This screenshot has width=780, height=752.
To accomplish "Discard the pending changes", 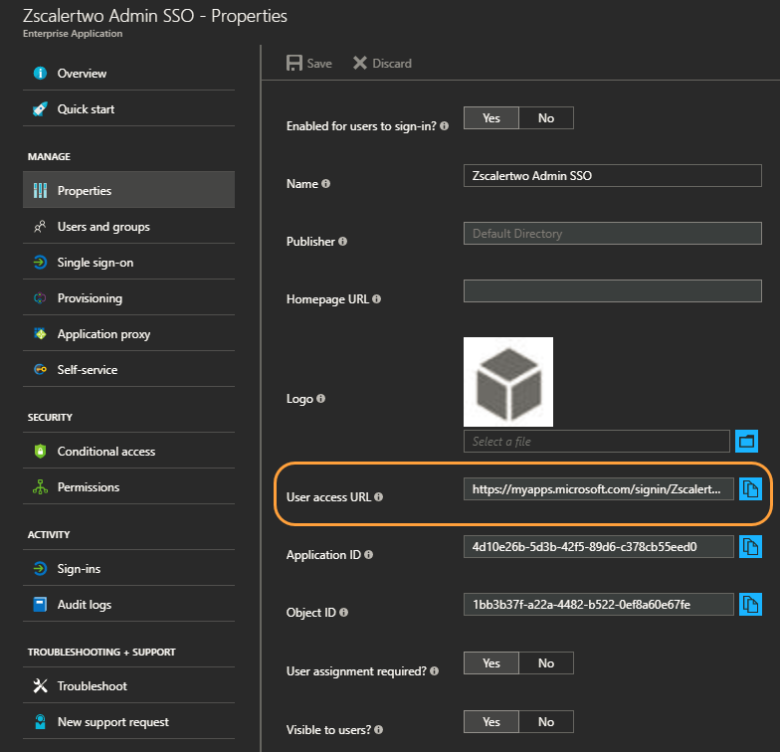I will pos(382,63).
